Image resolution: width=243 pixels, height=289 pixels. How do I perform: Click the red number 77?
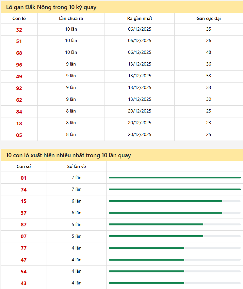(x=24, y=248)
